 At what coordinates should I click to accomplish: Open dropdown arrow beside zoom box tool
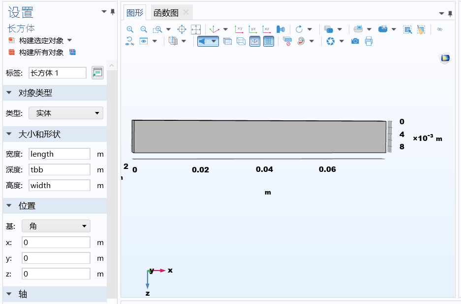click(168, 29)
